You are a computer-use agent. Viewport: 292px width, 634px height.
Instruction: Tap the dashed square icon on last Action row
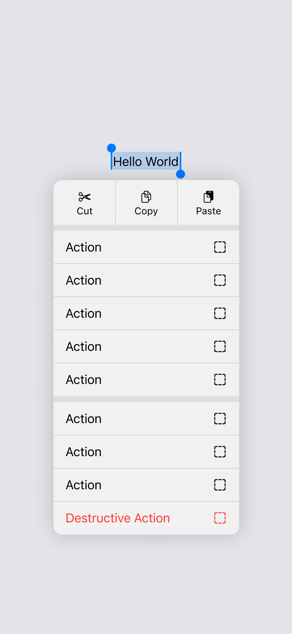[220, 484]
